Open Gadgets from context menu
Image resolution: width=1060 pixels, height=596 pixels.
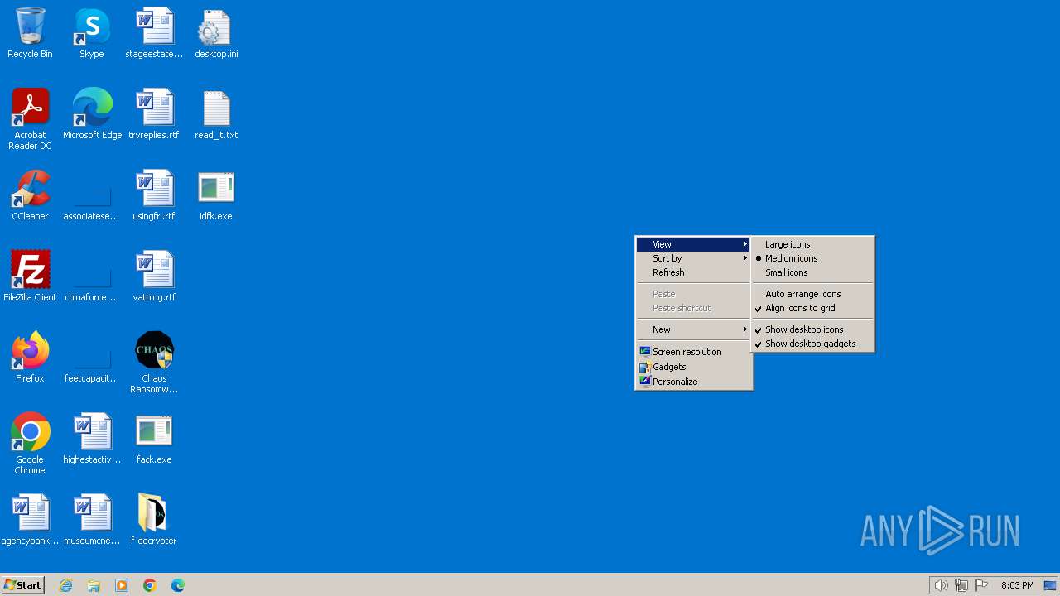point(693,367)
